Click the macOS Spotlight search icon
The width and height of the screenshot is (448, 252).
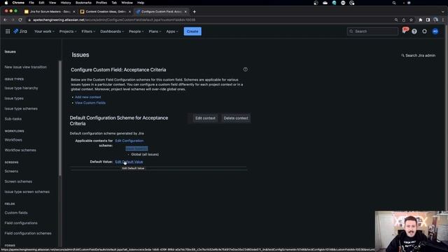(x=394, y=3)
